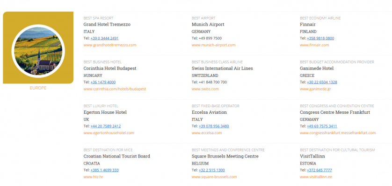Screen dimensions: 392x186
Task: Click Square Brussels Meeting Centre phone link
Action: pyautogui.click(x=212, y=170)
